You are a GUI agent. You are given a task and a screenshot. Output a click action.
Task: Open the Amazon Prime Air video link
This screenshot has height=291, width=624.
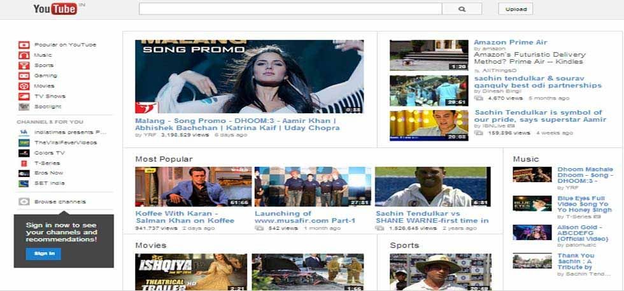510,43
